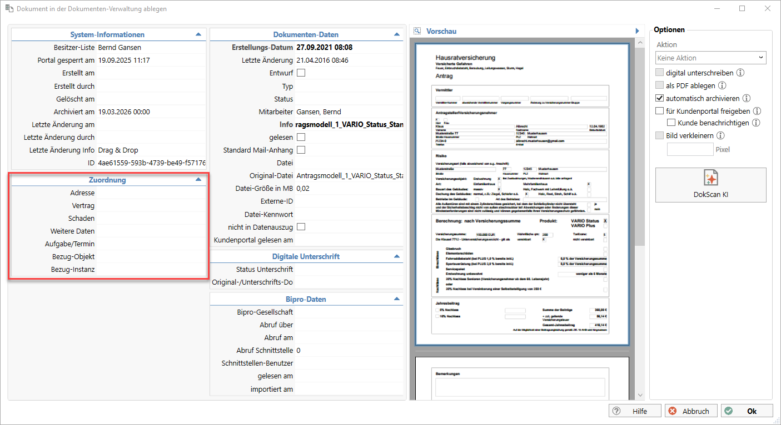
Task: Click info icon beside Bild verkleinern
Action: 721,135
